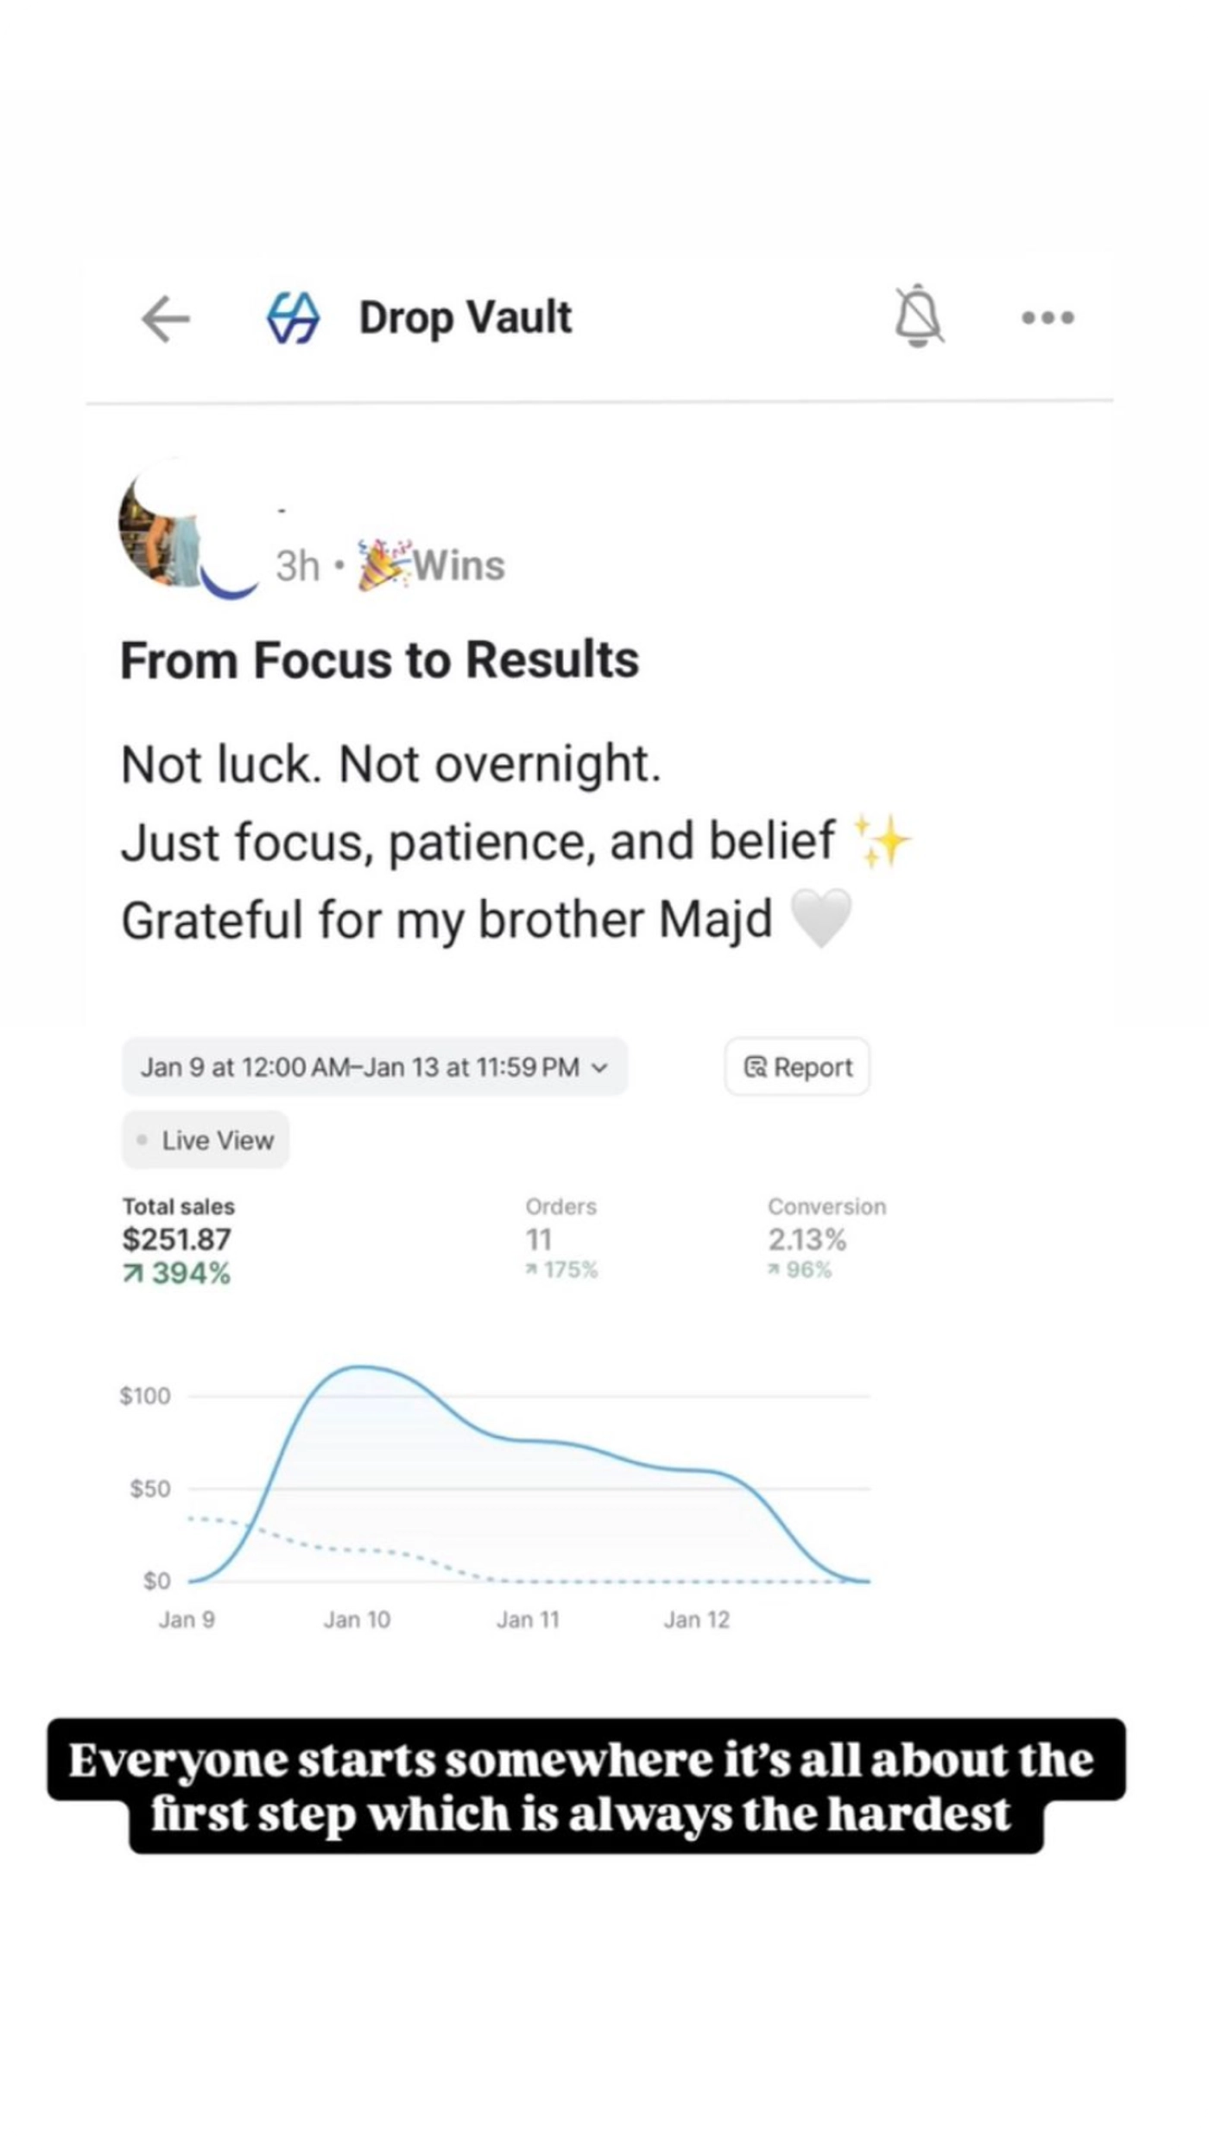Click the Jan 11 axis label

pyautogui.click(x=528, y=1620)
